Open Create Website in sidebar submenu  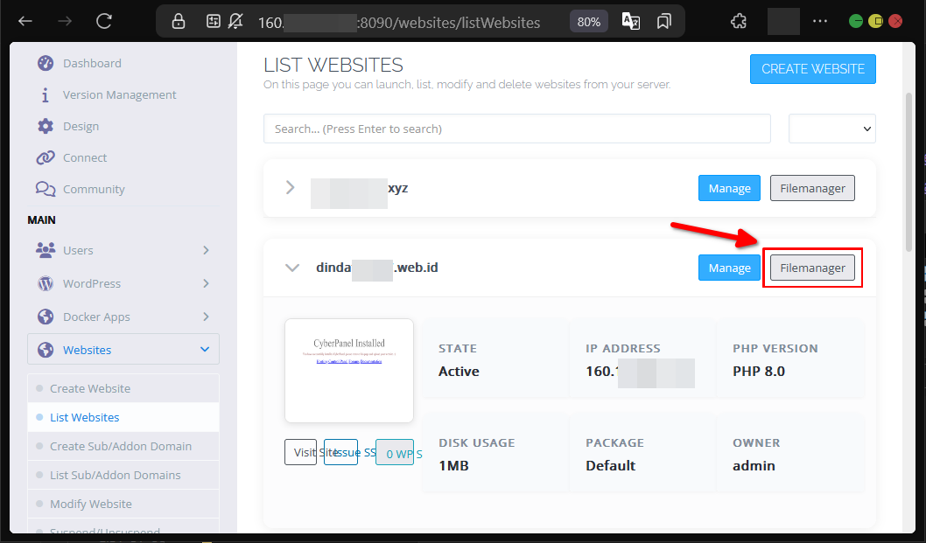coord(89,388)
